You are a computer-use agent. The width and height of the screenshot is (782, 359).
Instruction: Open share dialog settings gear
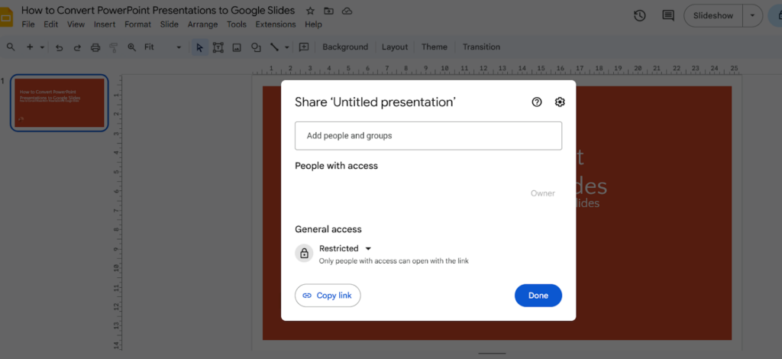pyautogui.click(x=560, y=102)
